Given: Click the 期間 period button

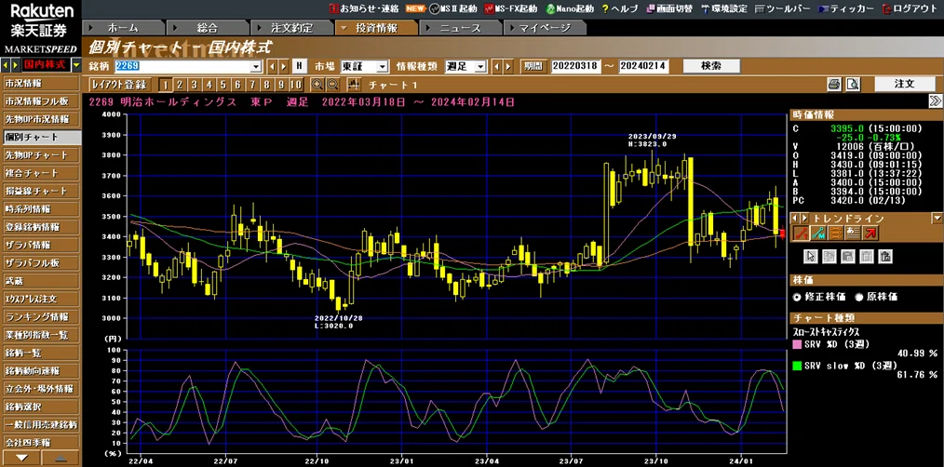Looking at the screenshot, I should click(533, 66).
